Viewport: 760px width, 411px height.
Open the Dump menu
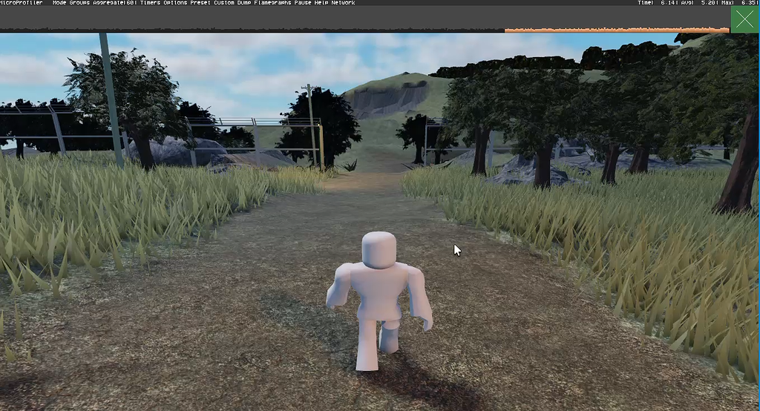pyautogui.click(x=244, y=2)
